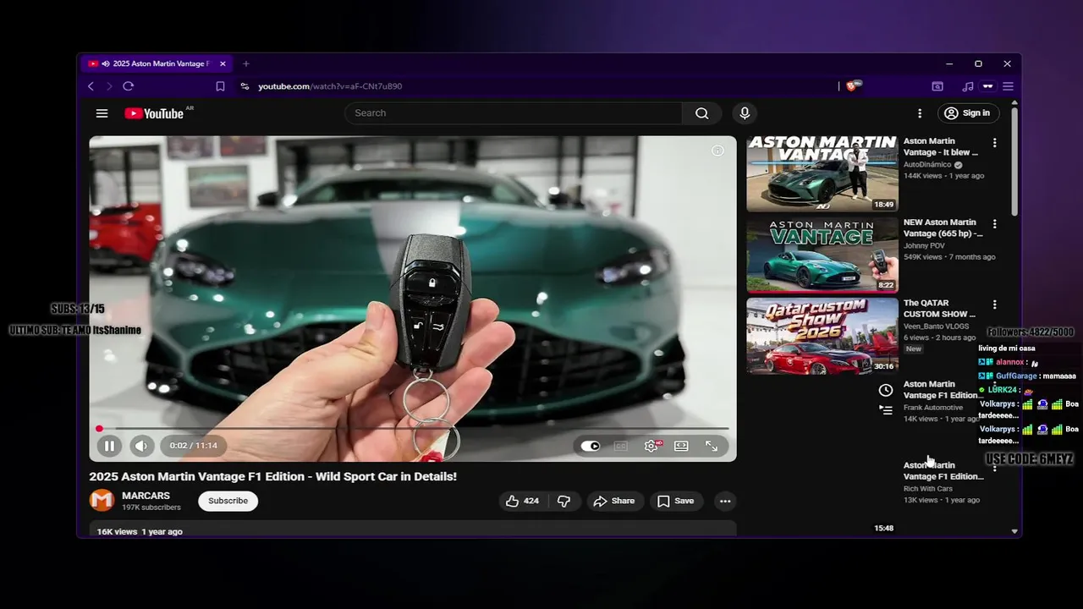This screenshot has height=609, width=1083.
Task: Click the video title 2025 Aston Martin Vantage F1 Edition
Action: click(272, 476)
